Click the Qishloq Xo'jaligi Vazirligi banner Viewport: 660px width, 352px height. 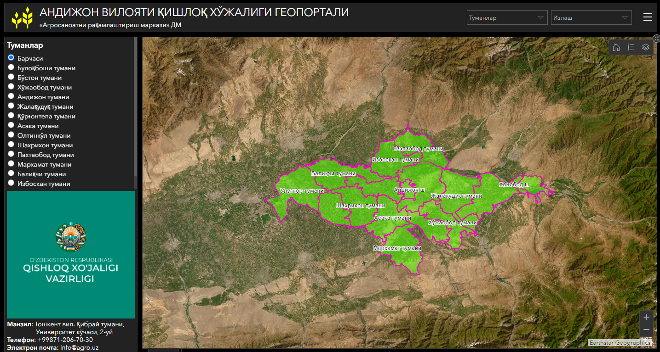pos(71,255)
